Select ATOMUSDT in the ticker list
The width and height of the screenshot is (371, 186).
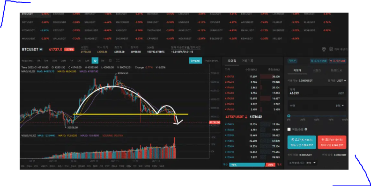(28, 31)
